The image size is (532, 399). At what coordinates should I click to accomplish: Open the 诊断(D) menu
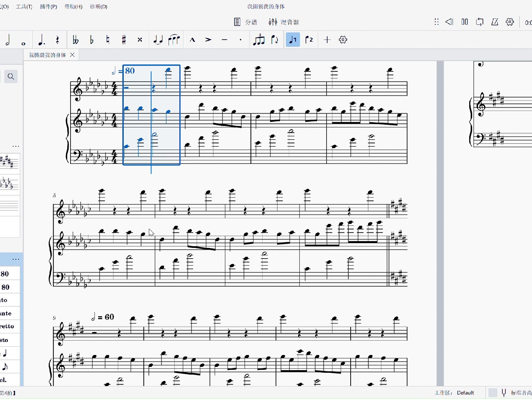(x=98, y=7)
